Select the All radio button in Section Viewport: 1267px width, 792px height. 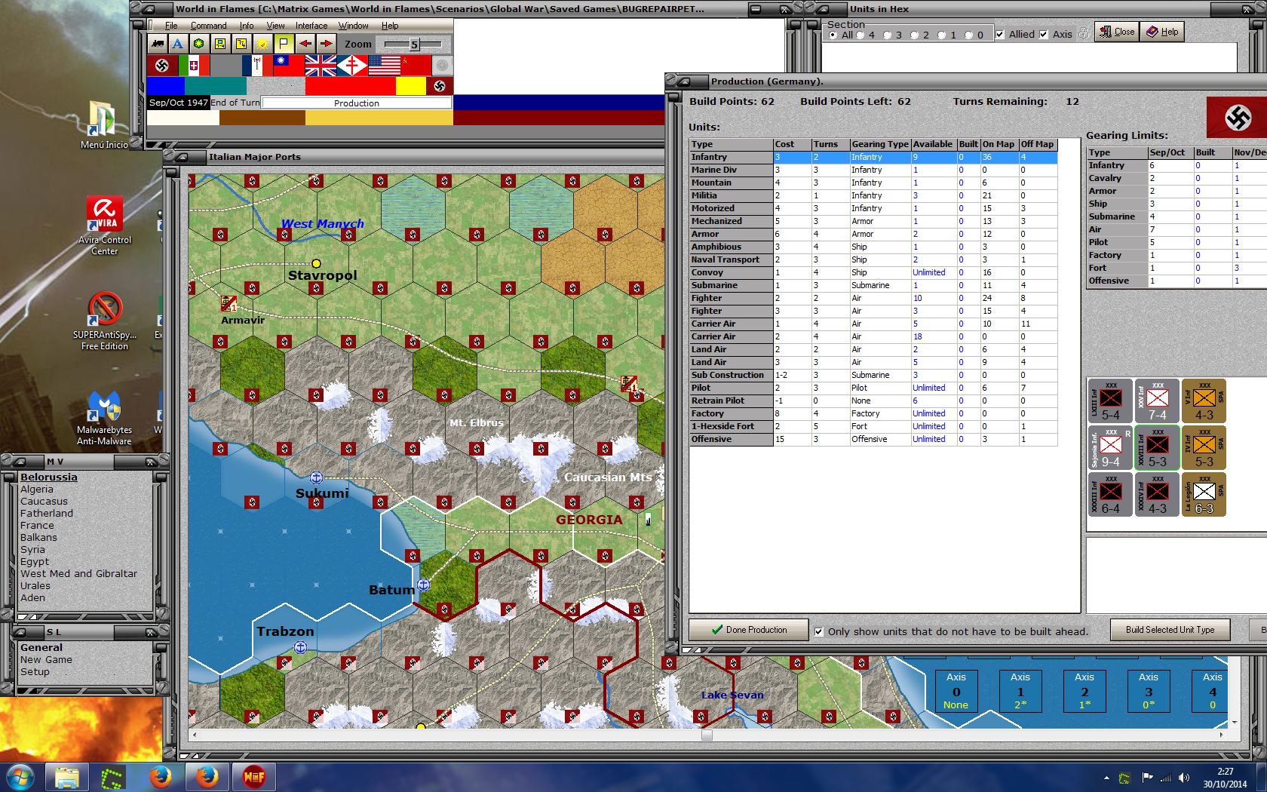(833, 35)
